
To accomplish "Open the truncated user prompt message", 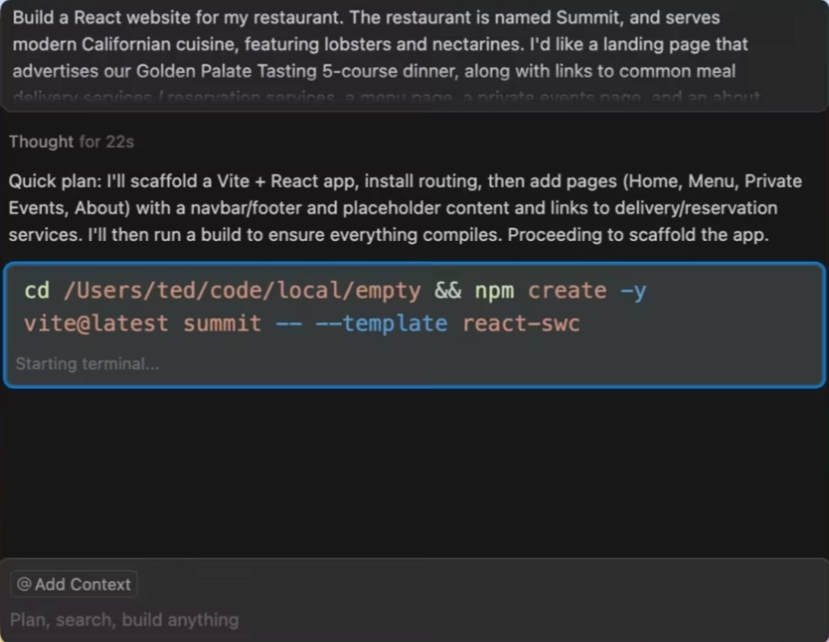I will click(x=414, y=55).
